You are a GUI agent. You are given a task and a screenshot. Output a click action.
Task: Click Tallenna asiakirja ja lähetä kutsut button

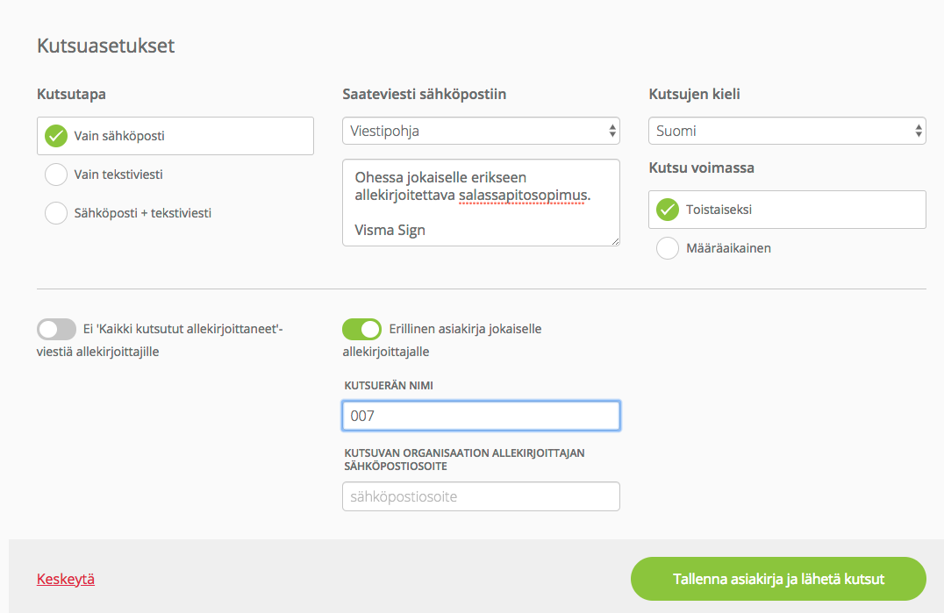pos(778,579)
